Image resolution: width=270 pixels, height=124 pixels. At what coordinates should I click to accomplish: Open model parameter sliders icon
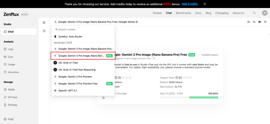pyautogui.click(x=254, y=22)
